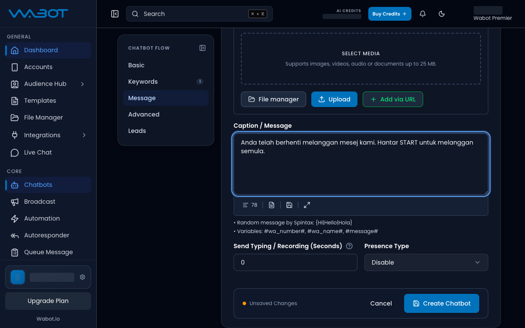Open Queue Message in the sidebar

[x=48, y=252]
